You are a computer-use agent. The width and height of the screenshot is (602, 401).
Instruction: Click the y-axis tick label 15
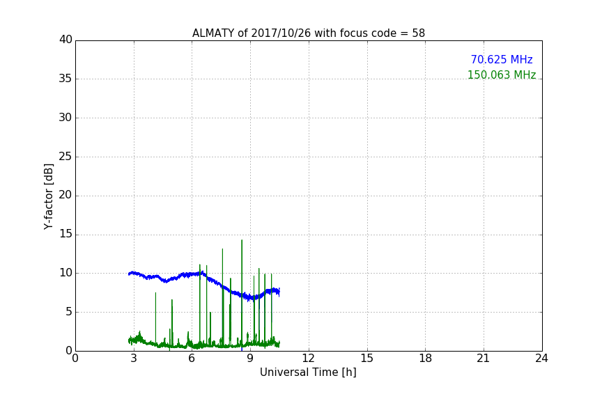click(x=65, y=234)
